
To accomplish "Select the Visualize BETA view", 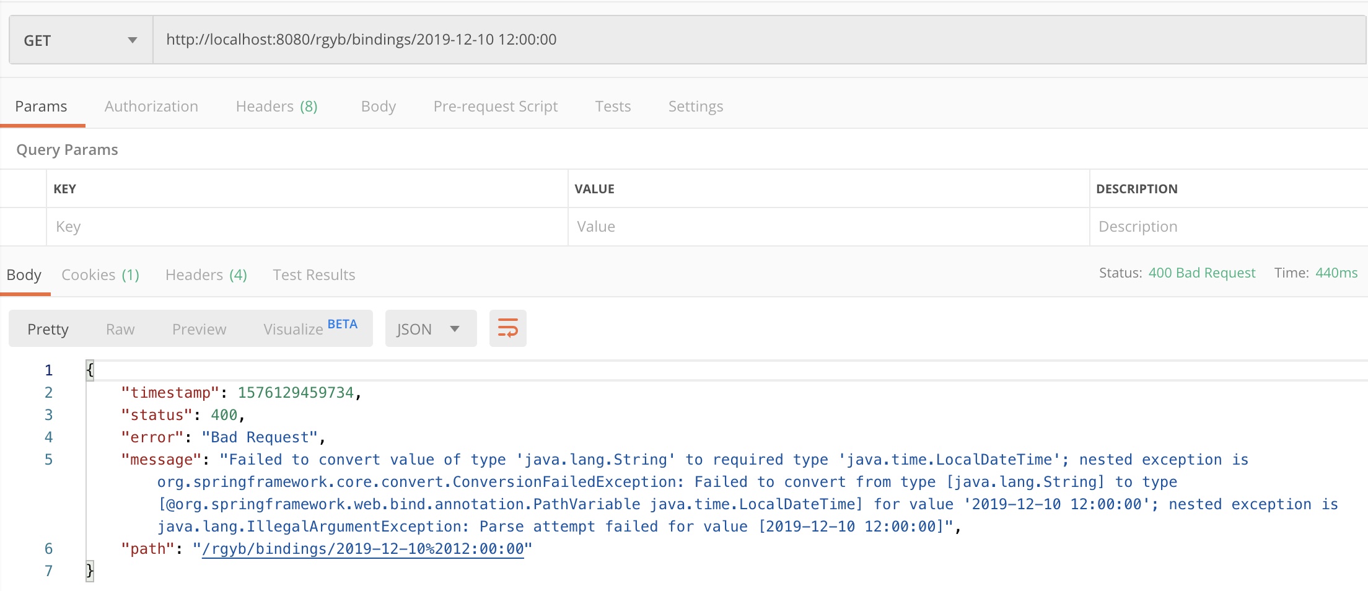I will 310,328.
